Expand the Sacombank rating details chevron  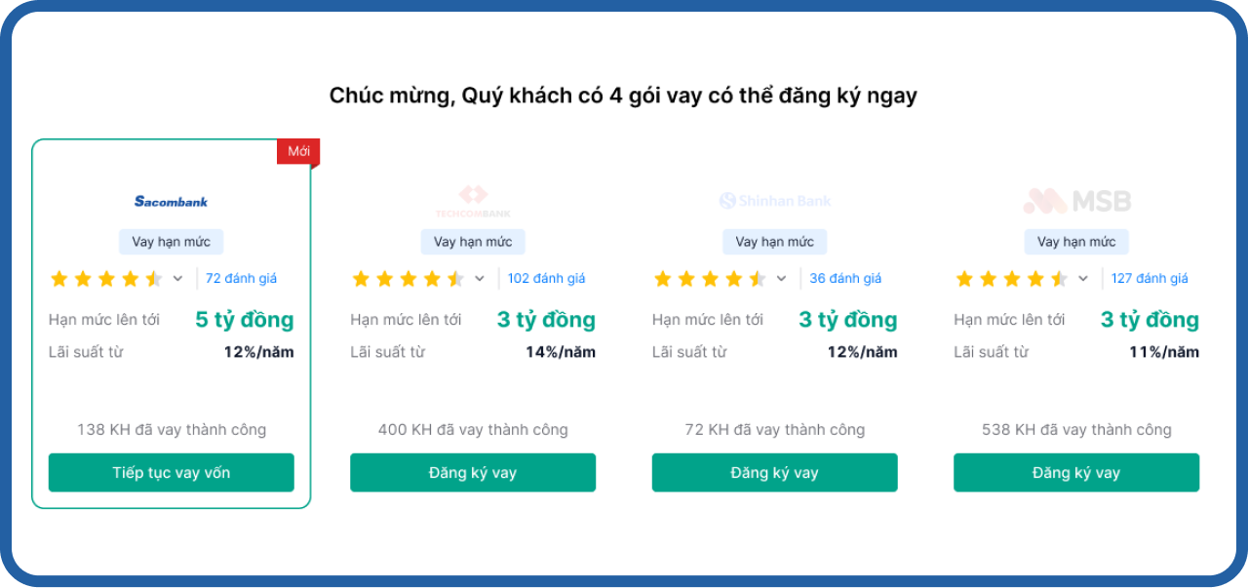click(x=176, y=278)
